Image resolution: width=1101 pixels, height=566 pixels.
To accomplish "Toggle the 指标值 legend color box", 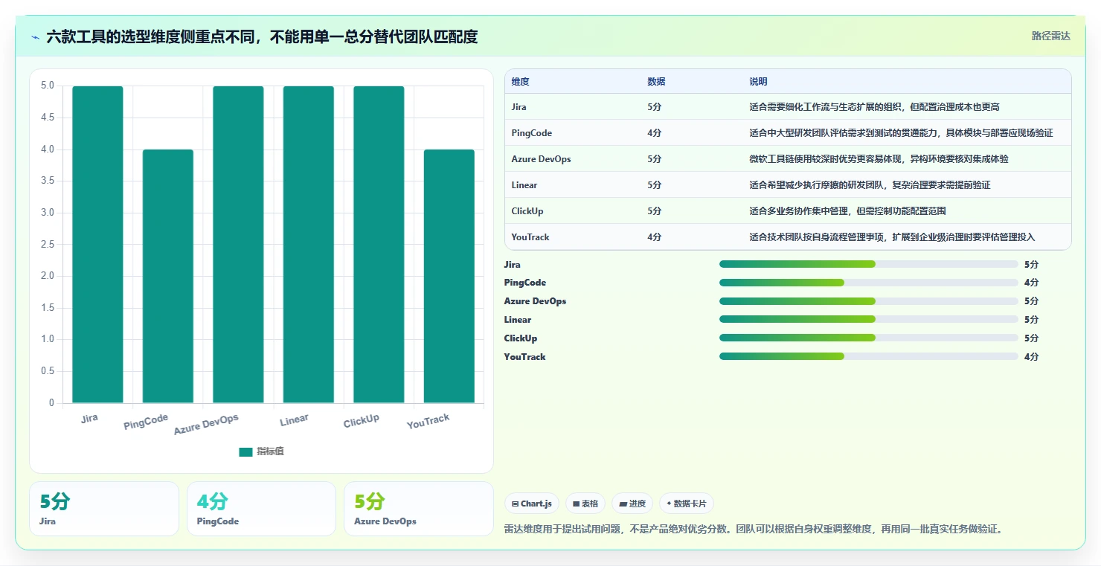I will 245,451.
